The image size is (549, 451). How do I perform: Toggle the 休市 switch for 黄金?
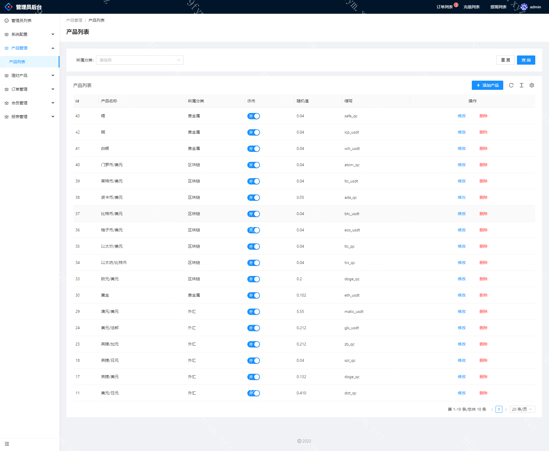point(253,295)
